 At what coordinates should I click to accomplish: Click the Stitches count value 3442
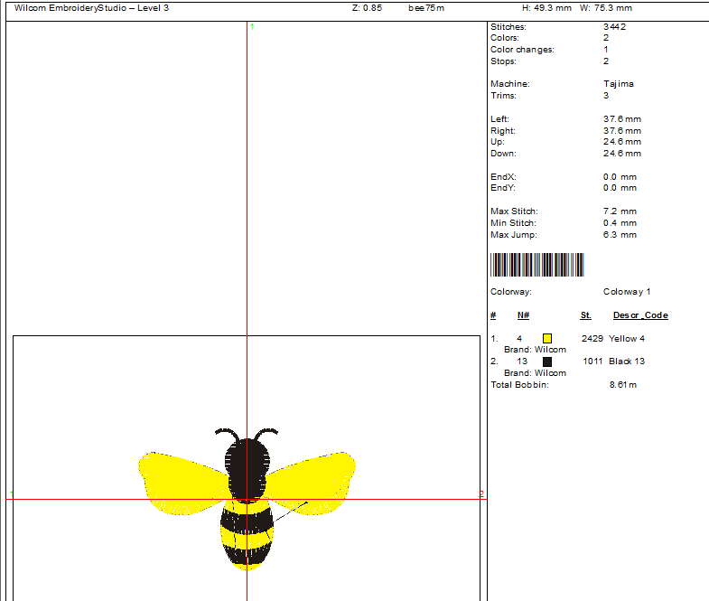pos(614,27)
